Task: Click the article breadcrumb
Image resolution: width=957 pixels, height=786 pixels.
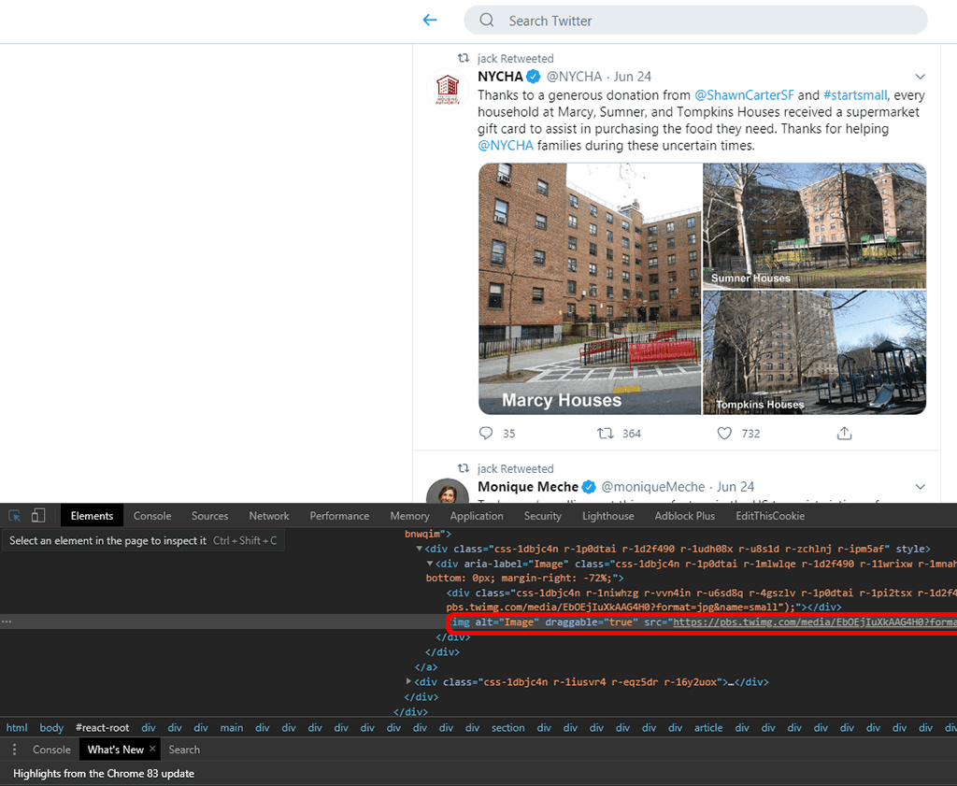Action: tap(708, 727)
